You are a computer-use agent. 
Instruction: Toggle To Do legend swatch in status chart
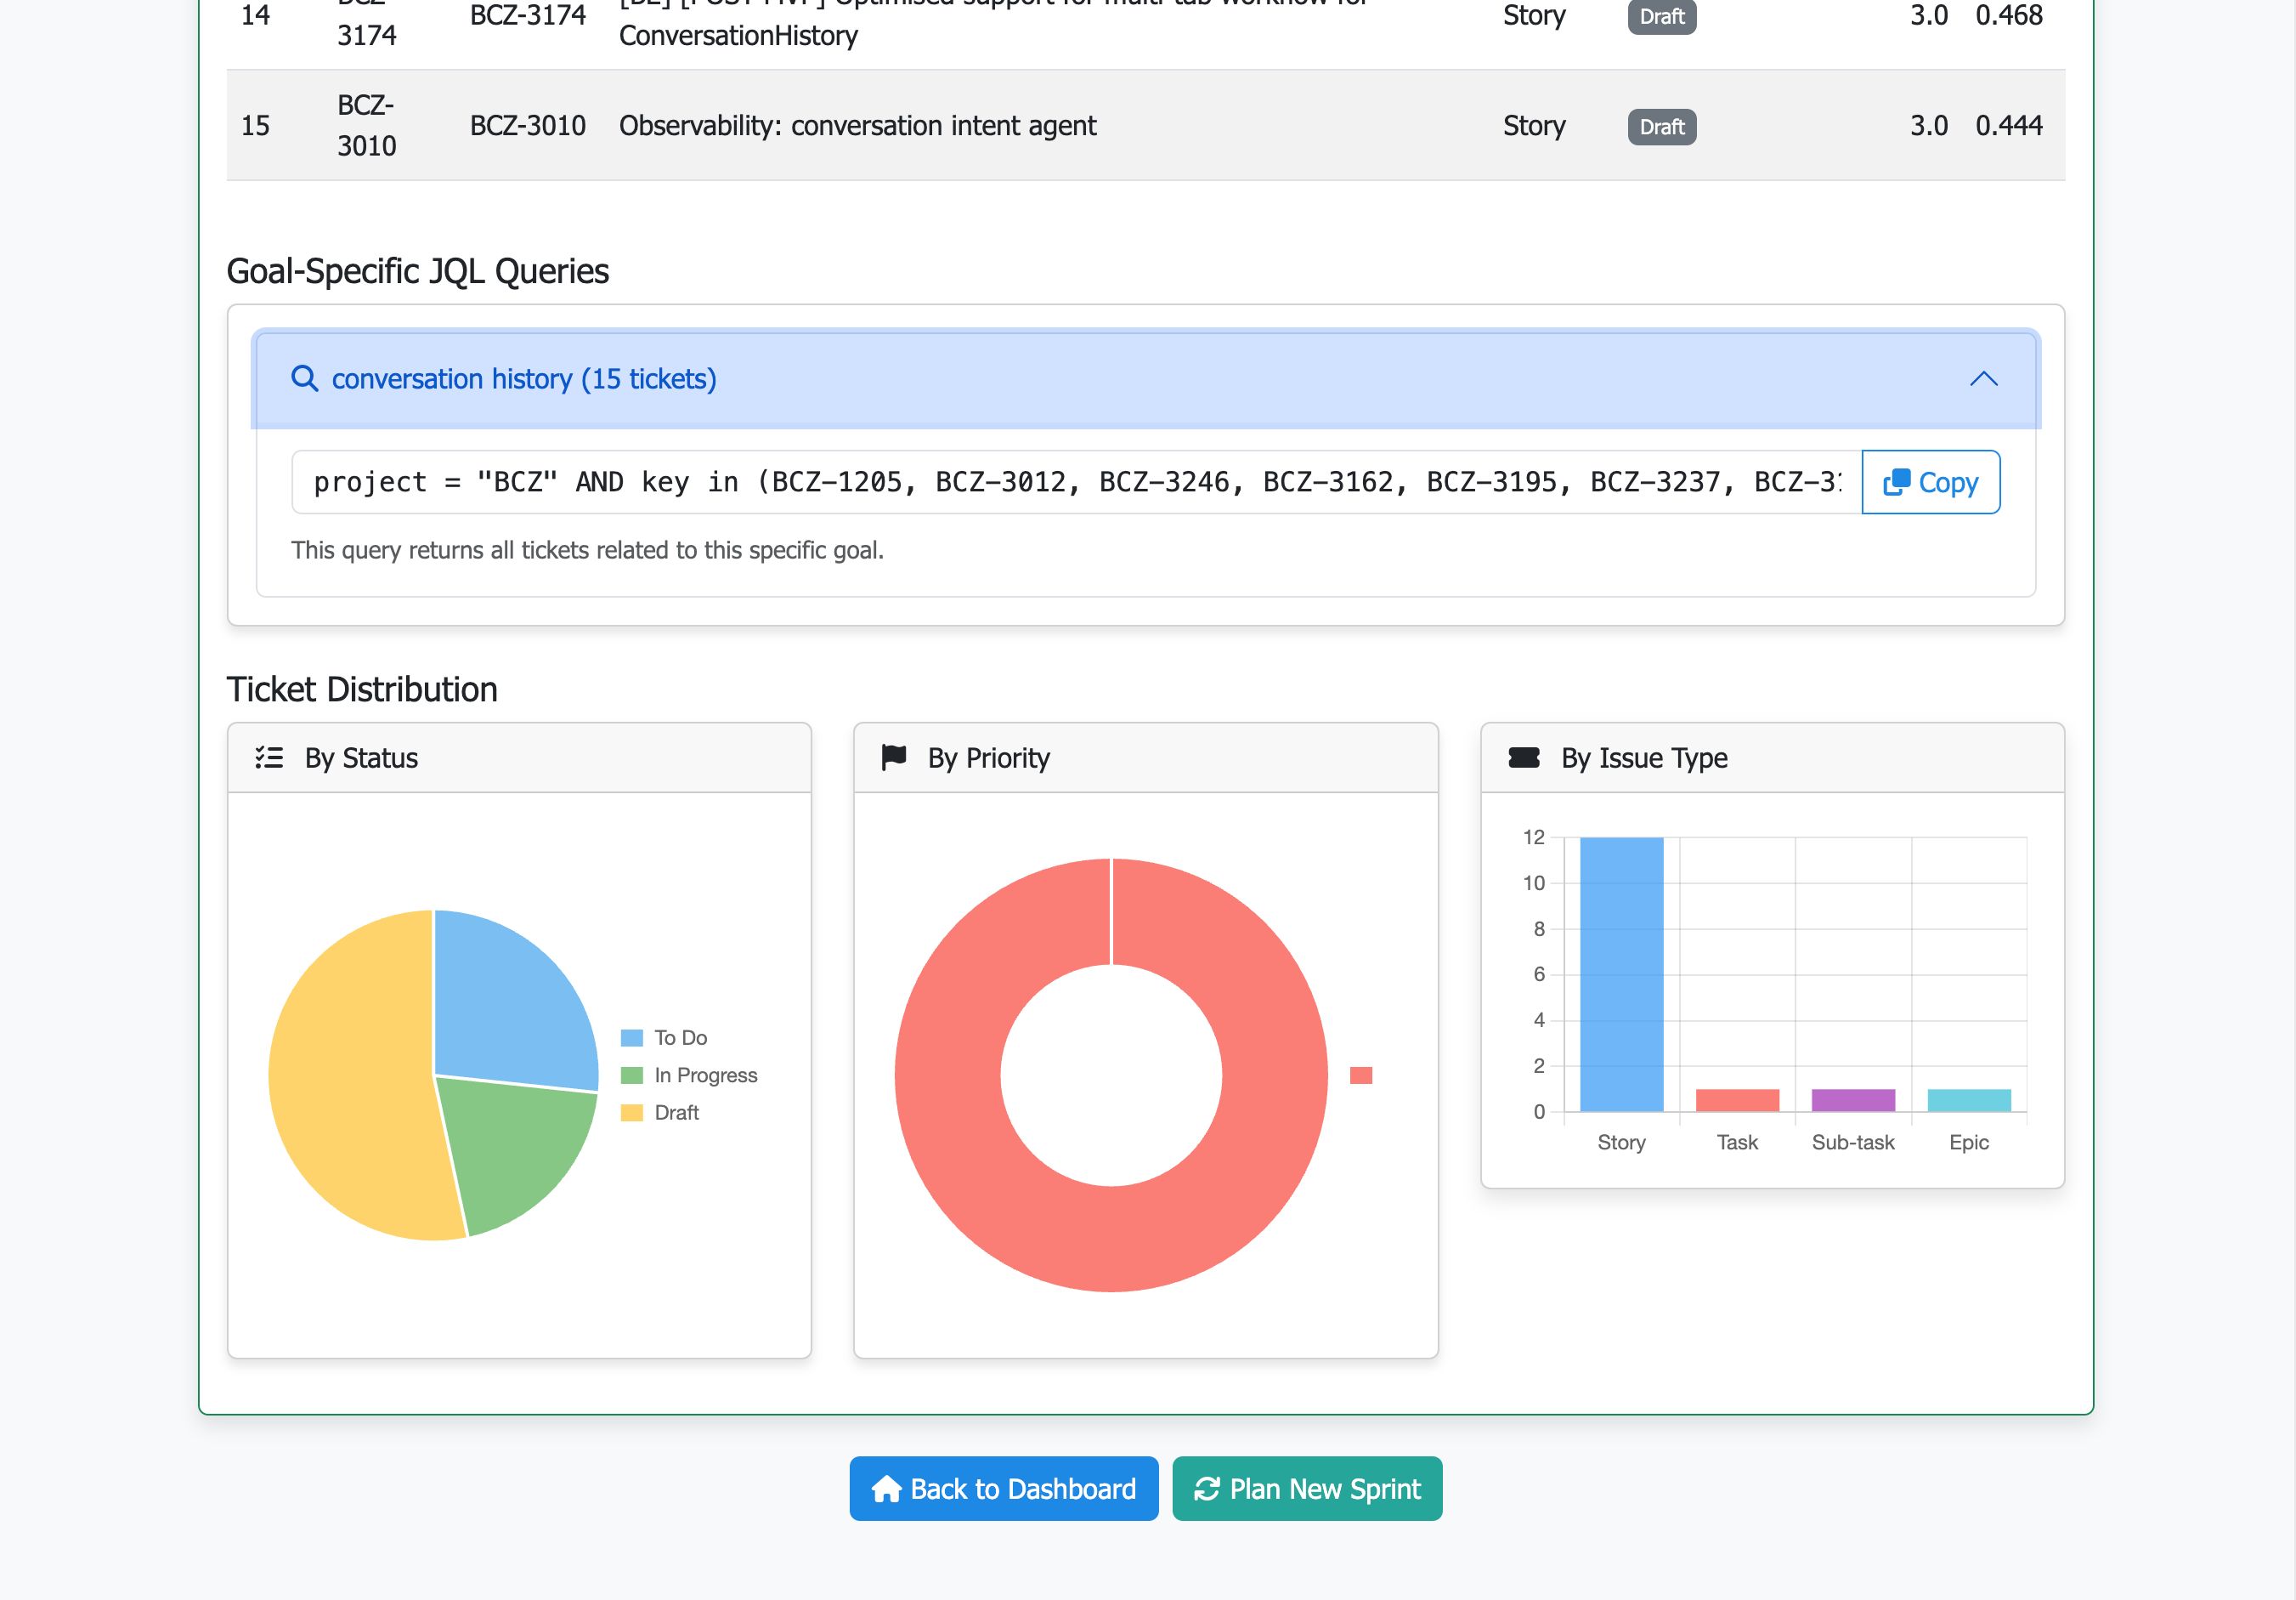click(x=631, y=1038)
